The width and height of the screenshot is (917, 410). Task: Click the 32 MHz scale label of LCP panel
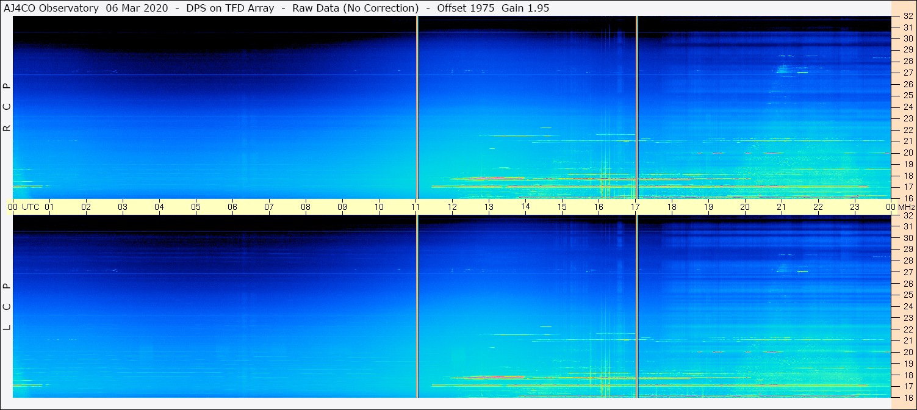coord(908,215)
